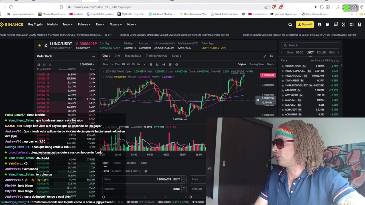The image size is (365, 205).
Task: Show order type info icon
Action: pyautogui.click(x=146, y=171)
